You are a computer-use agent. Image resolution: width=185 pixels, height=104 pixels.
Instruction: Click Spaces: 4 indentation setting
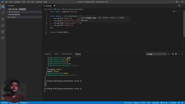coord(136,103)
